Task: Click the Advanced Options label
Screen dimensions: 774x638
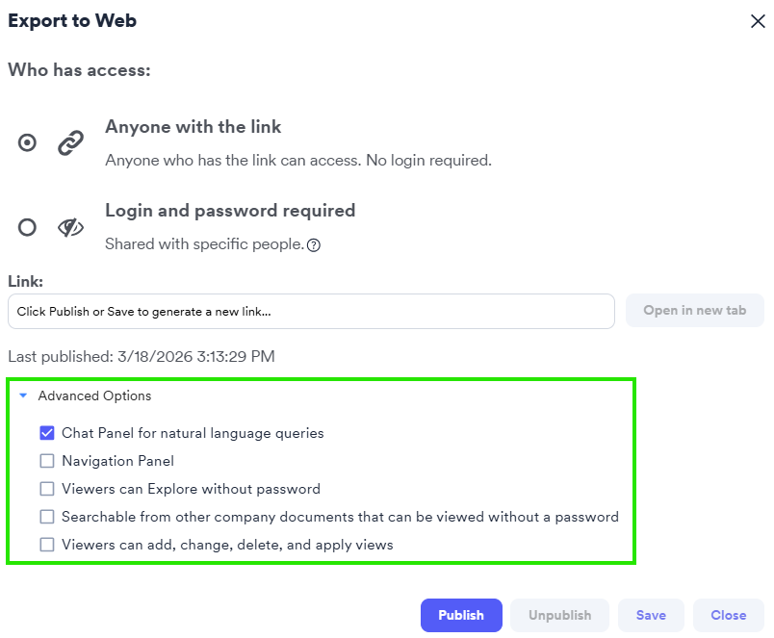Action: 94,396
